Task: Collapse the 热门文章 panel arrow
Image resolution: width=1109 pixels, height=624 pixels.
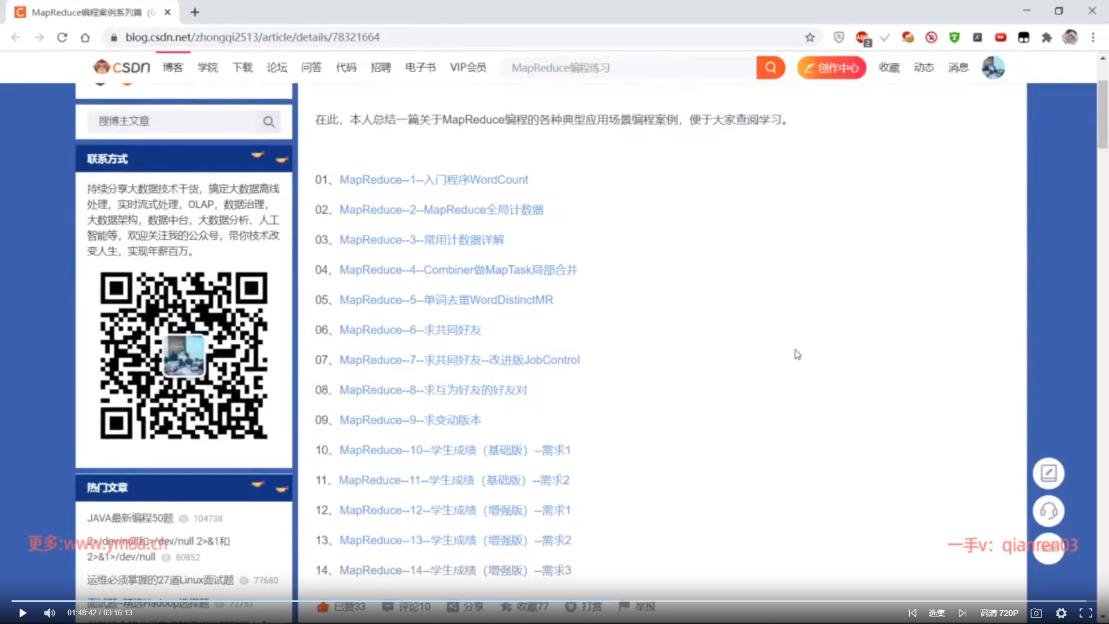Action: click(281, 488)
